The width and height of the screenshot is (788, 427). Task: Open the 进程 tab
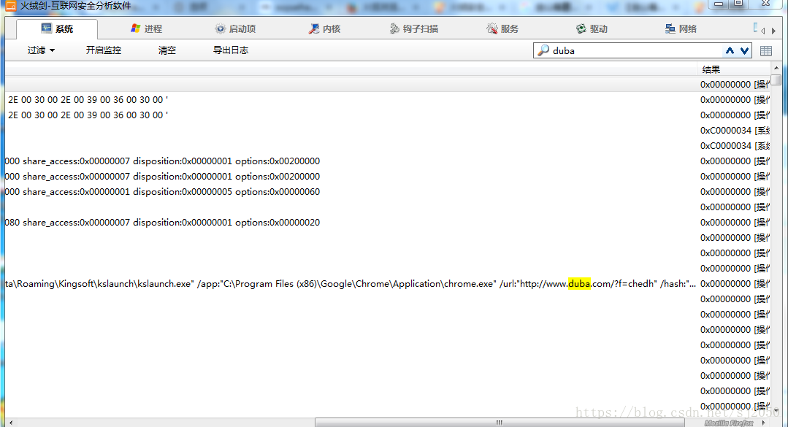tap(146, 28)
